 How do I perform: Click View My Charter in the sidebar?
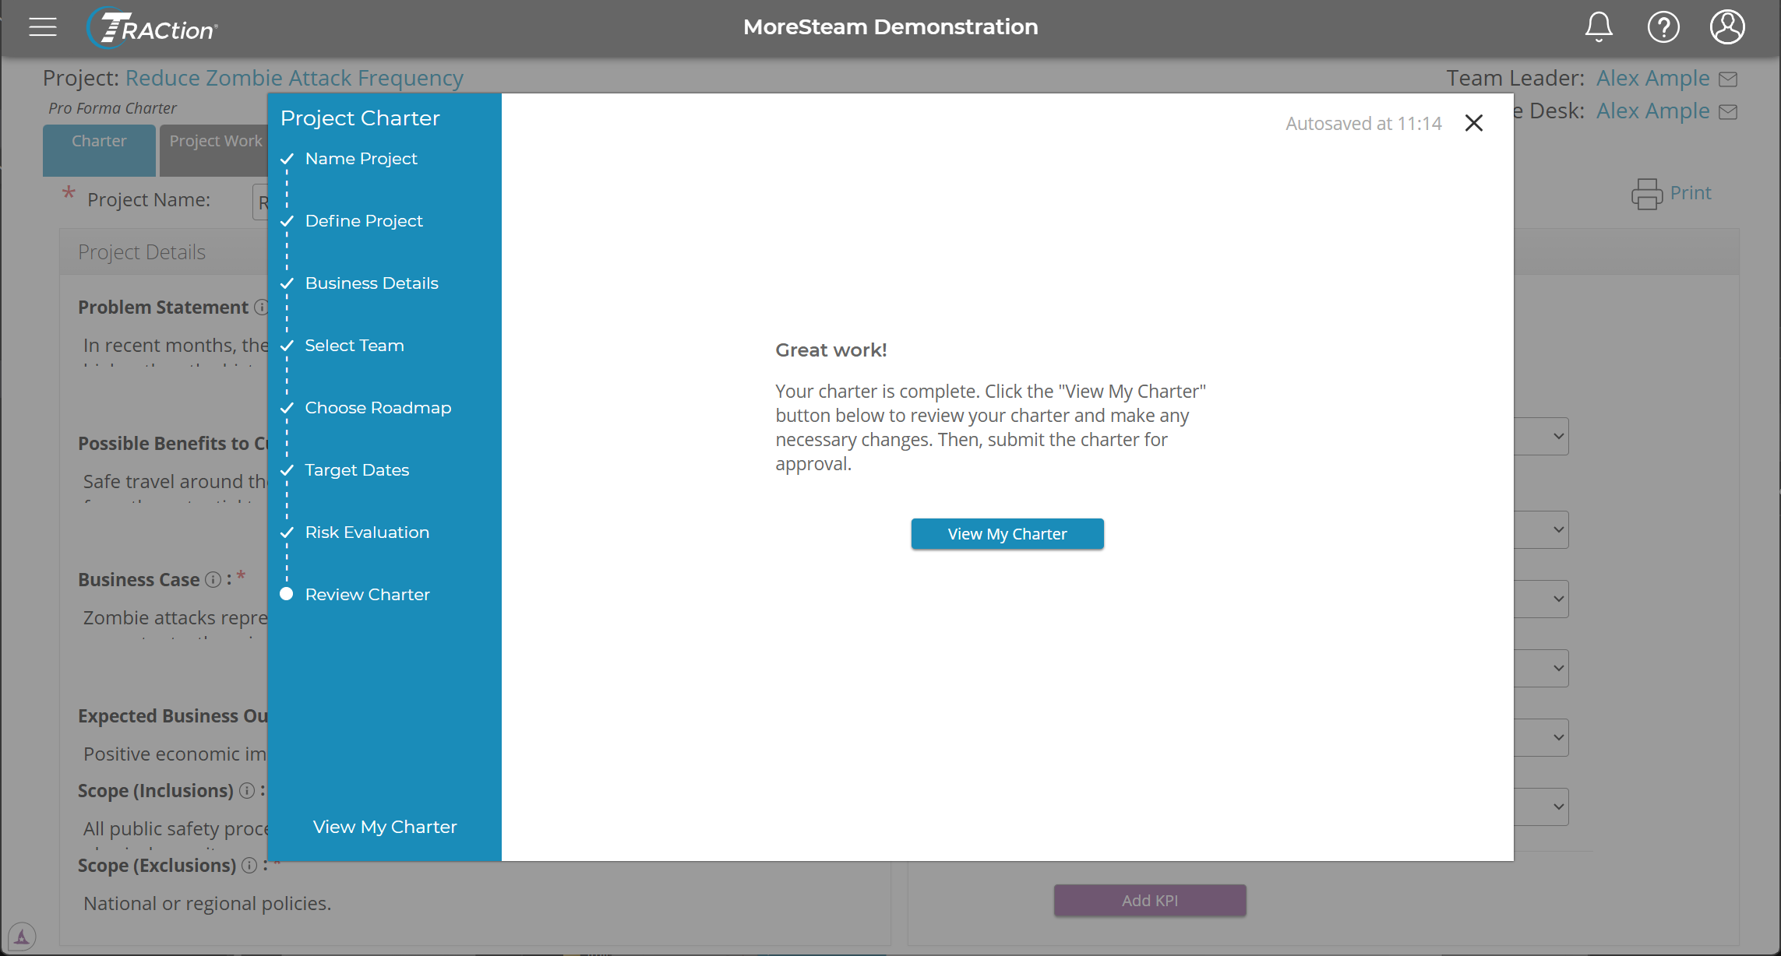385,827
